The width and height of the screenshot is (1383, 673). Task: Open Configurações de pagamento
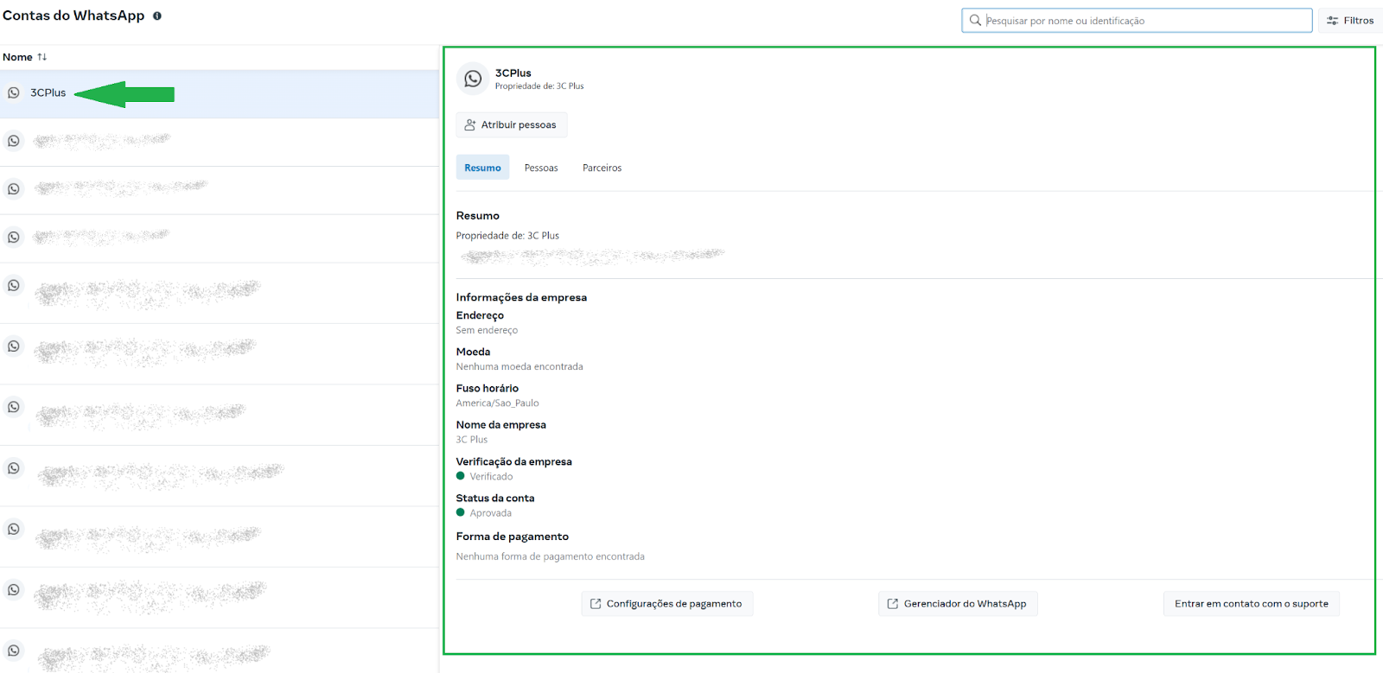(x=666, y=604)
